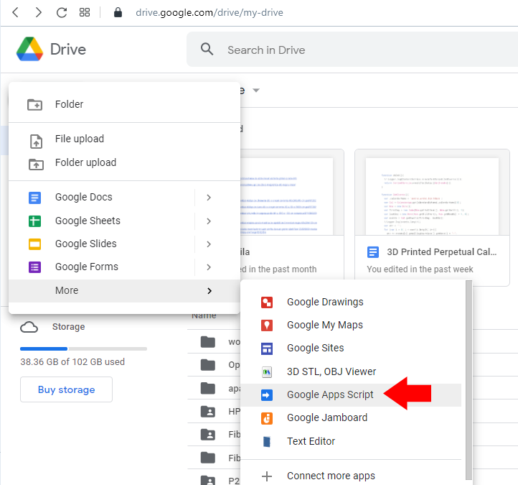Choose 3D STL, OBJ Viewer from submenu

point(351,372)
